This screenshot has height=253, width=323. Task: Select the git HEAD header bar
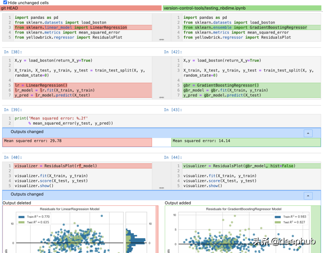pos(81,8)
